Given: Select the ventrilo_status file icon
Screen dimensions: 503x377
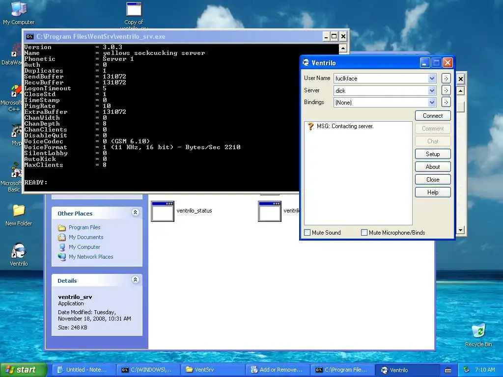Looking at the screenshot, I should (x=162, y=211).
